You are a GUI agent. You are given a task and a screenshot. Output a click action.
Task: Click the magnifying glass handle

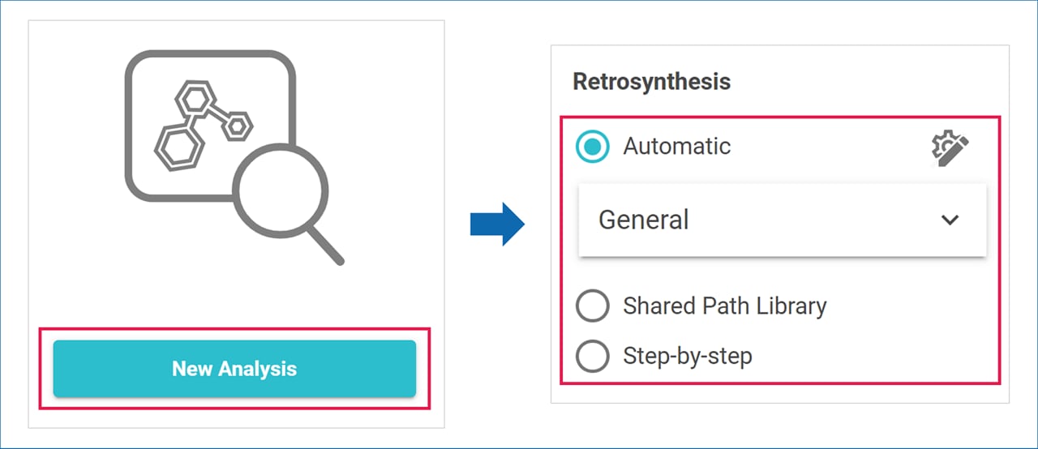coord(326,246)
